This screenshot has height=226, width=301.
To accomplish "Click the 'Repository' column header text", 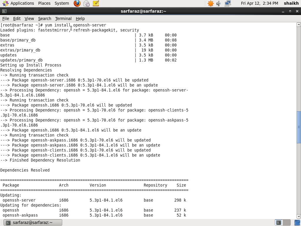I will click(155, 185).
